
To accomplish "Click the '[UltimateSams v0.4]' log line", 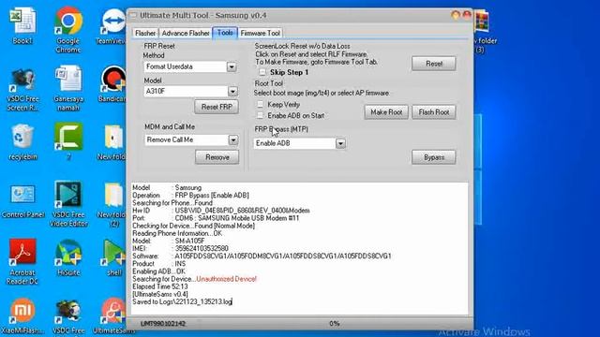I will click(x=160, y=294).
